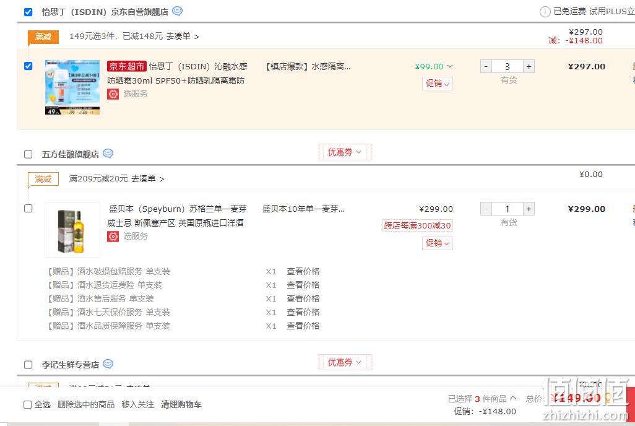
Task: Click 查看价格 for 酒水退货运费险 gift
Action: (303, 285)
